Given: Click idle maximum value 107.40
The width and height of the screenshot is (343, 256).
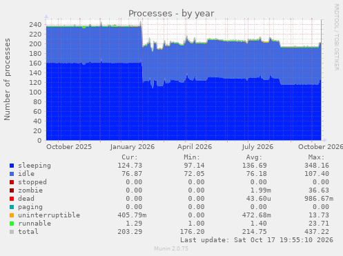Looking at the screenshot, I should [317, 174].
